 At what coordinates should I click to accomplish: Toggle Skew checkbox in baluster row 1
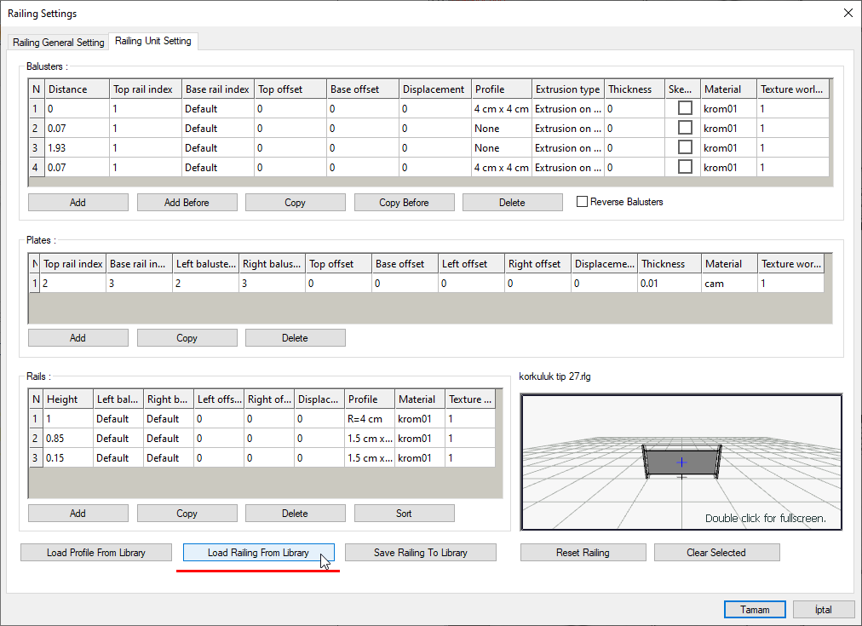685,108
